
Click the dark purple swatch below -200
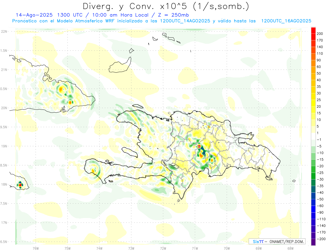[x=313, y=242]
